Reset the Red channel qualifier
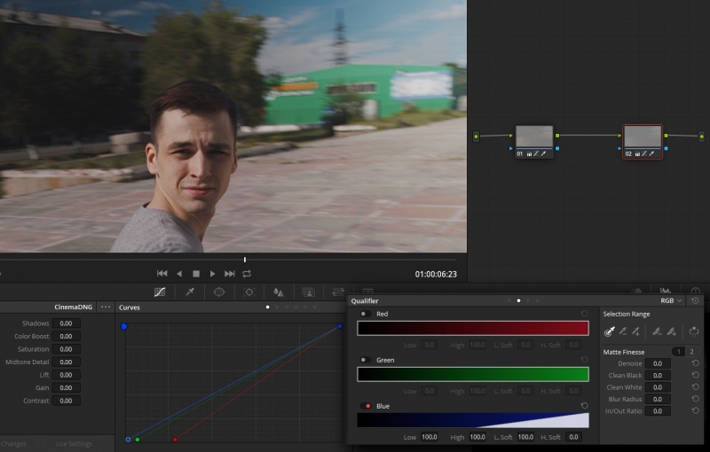The image size is (710, 452). pyautogui.click(x=584, y=314)
